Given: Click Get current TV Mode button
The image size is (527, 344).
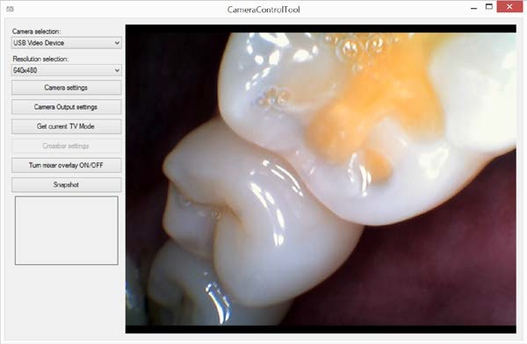Looking at the screenshot, I should [66, 126].
